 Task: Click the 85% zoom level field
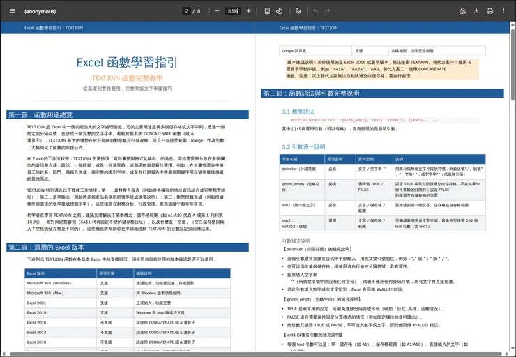pyautogui.click(x=233, y=11)
